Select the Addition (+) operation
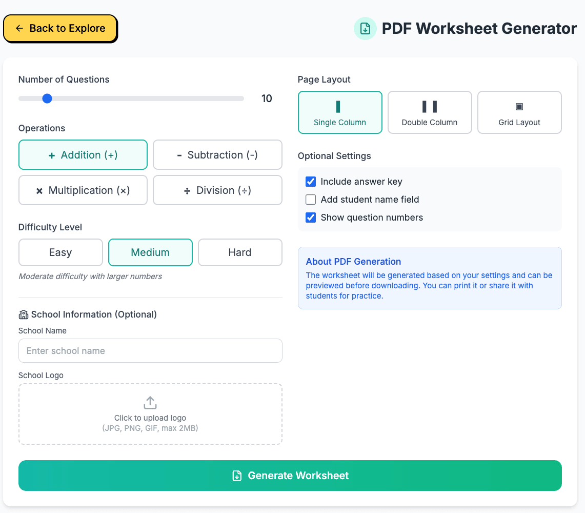 coord(83,154)
